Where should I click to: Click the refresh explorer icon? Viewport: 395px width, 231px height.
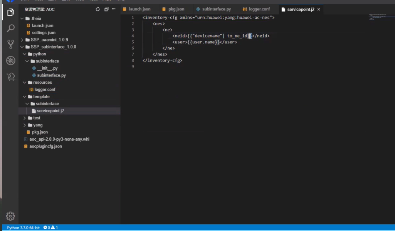[x=97, y=9]
